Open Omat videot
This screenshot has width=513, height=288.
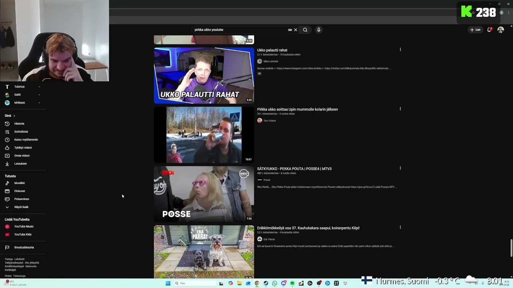click(x=23, y=156)
